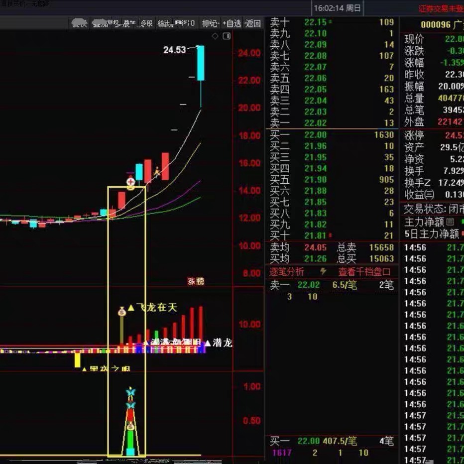Viewport: 464px width, 464px height.
Task: Click the 涨榜 badge on the chart
Action: tap(196, 281)
